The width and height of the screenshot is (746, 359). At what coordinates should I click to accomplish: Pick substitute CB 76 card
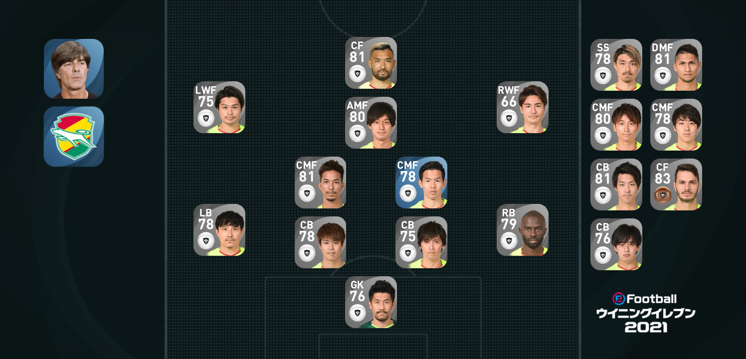(616, 244)
